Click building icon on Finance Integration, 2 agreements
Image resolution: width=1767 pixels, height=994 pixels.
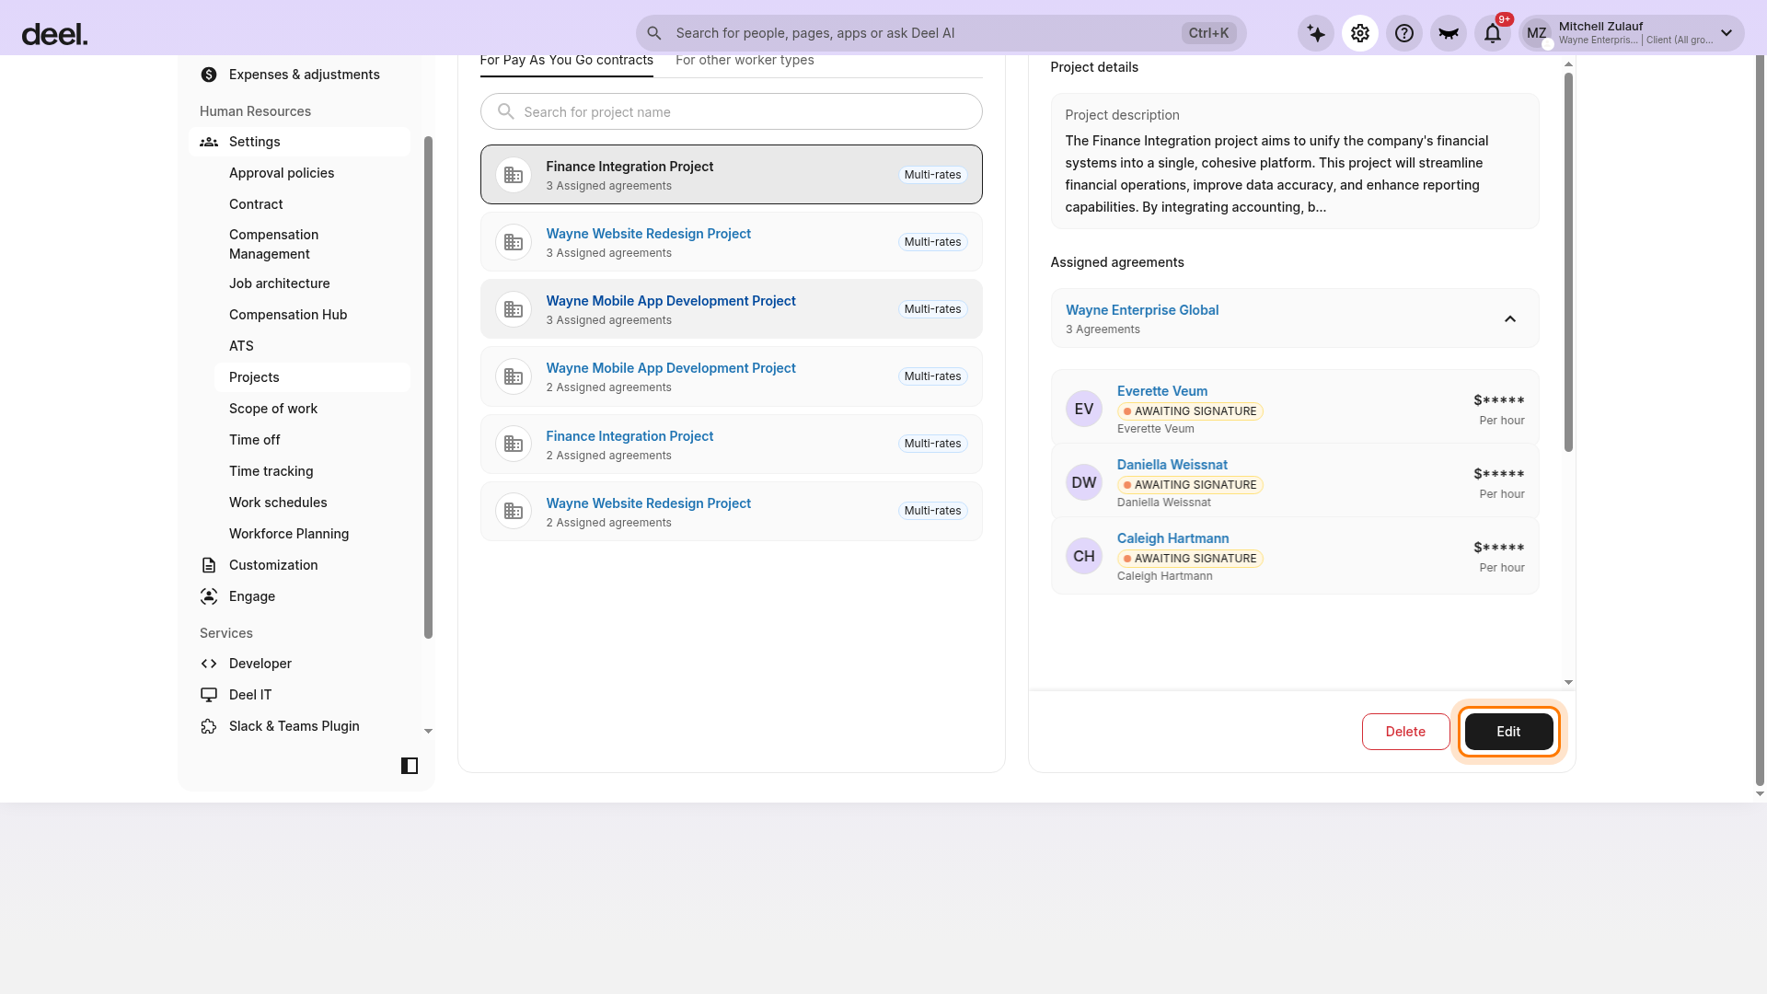coord(514,444)
